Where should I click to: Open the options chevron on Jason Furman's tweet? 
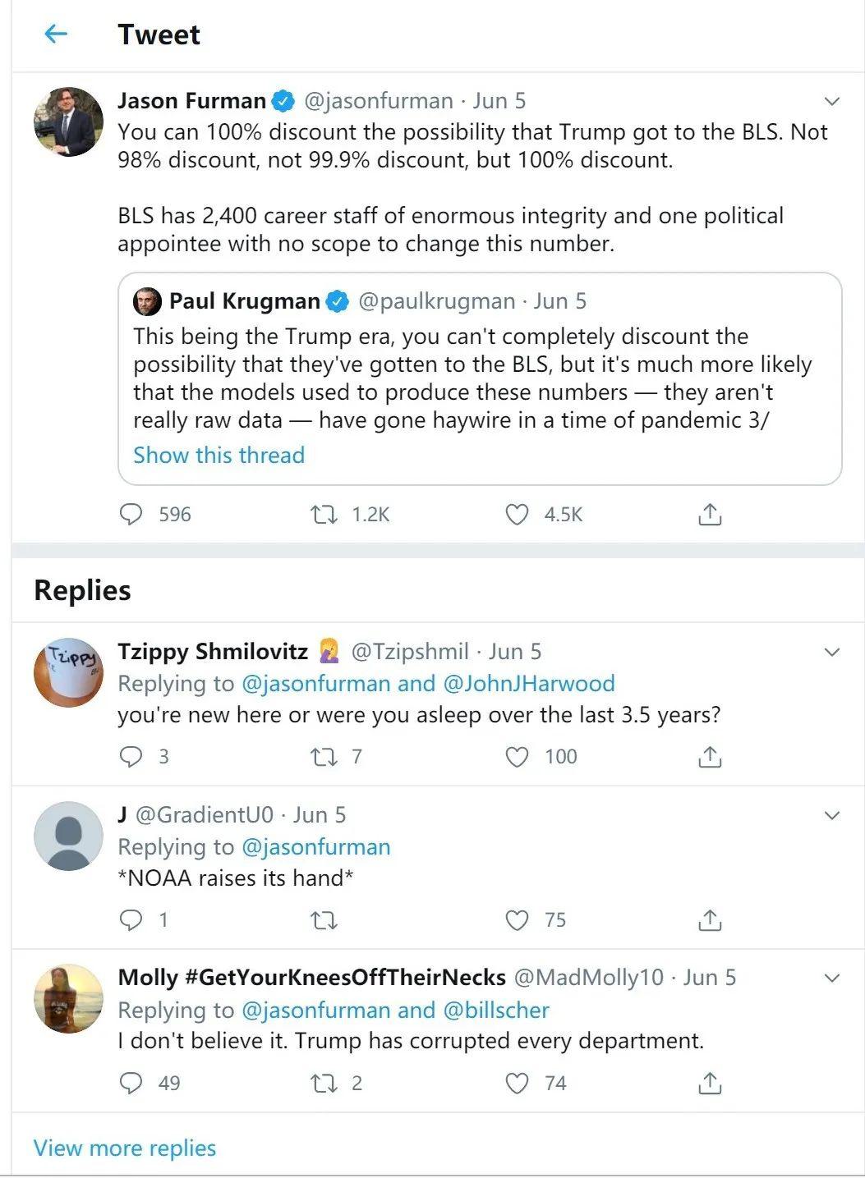coord(832,102)
